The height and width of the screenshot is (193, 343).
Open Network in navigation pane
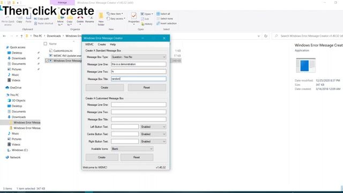15,157
